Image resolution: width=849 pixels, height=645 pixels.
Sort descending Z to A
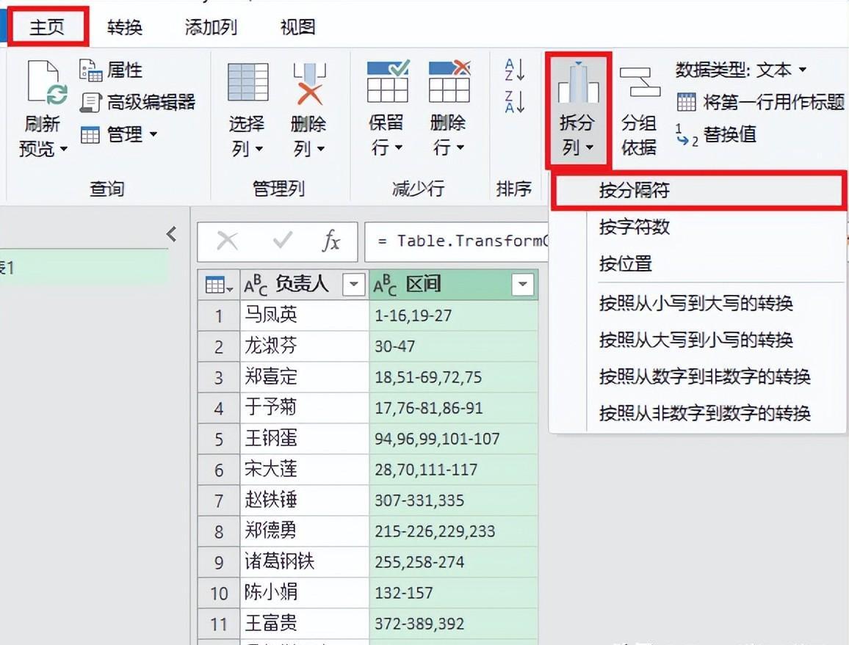point(514,102)
